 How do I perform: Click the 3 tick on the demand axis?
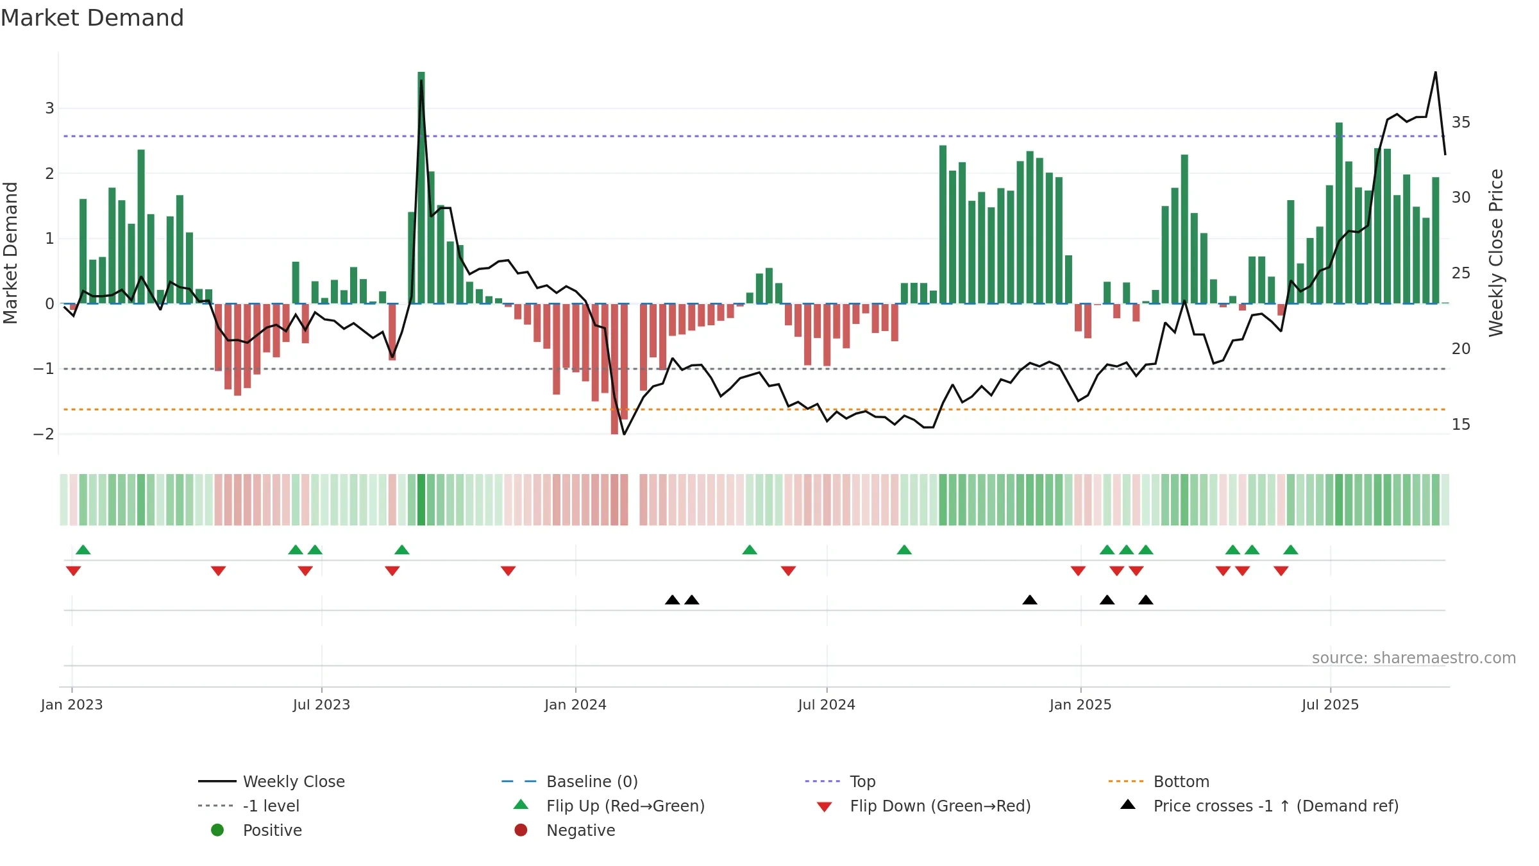49,108
